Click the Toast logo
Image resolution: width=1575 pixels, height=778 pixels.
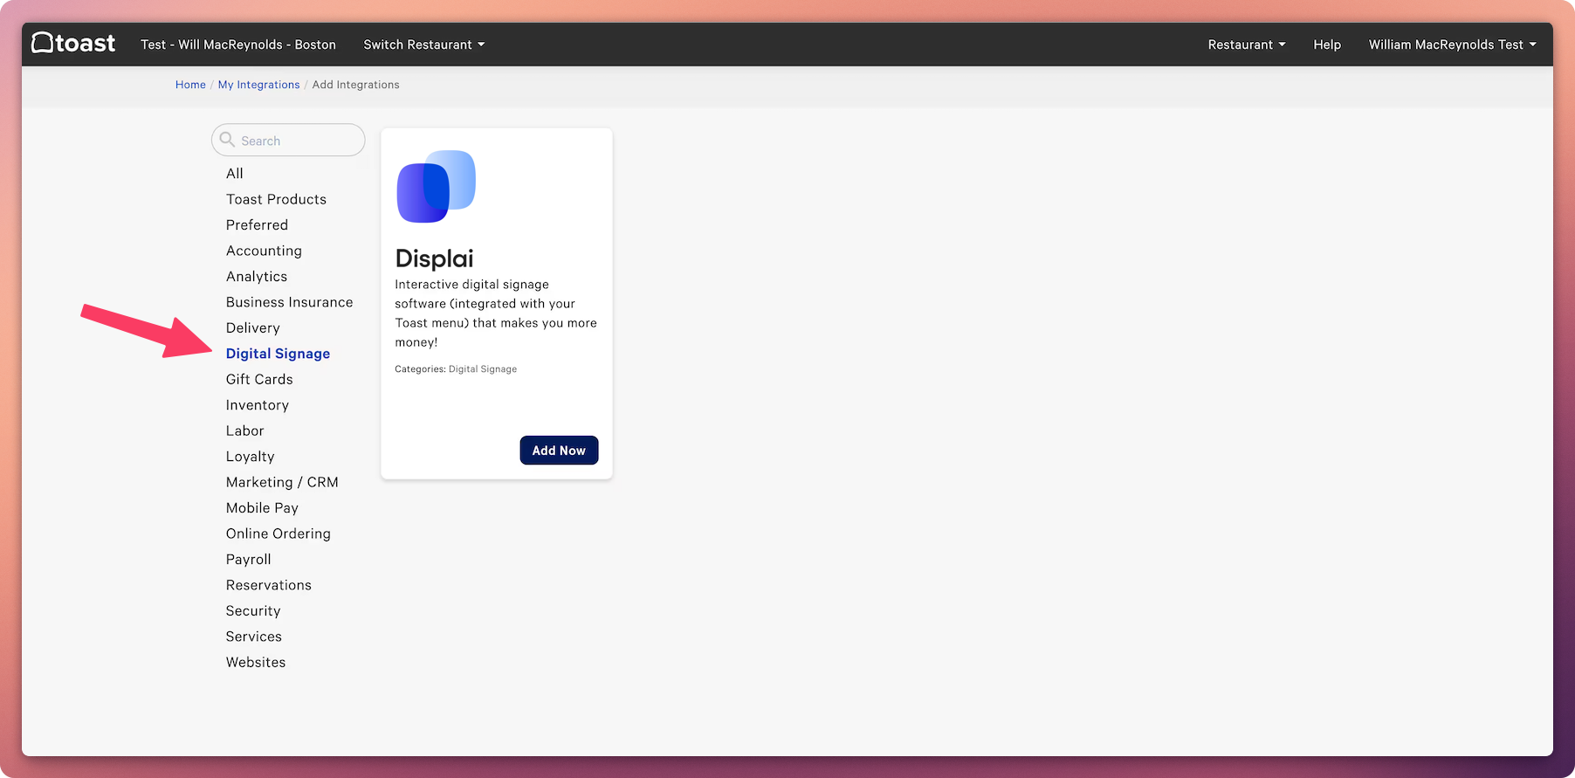73,43
